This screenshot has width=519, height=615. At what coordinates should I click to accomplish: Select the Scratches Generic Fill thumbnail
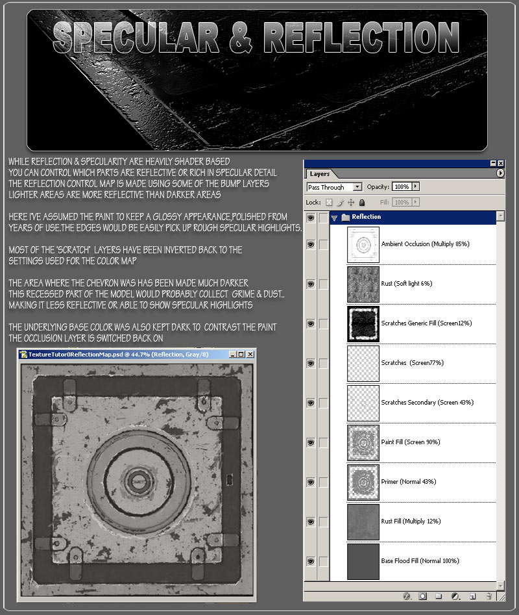point(363,324)
